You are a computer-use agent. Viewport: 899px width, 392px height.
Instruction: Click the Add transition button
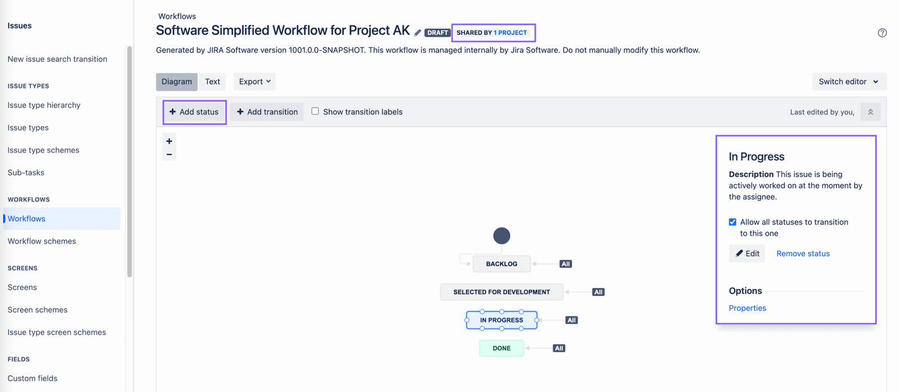[267, 112]
